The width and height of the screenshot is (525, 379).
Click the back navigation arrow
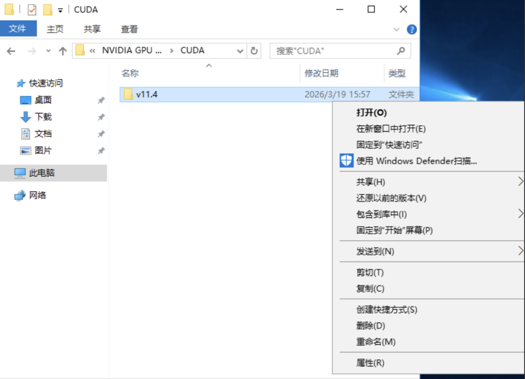click(x=11, y=51)
